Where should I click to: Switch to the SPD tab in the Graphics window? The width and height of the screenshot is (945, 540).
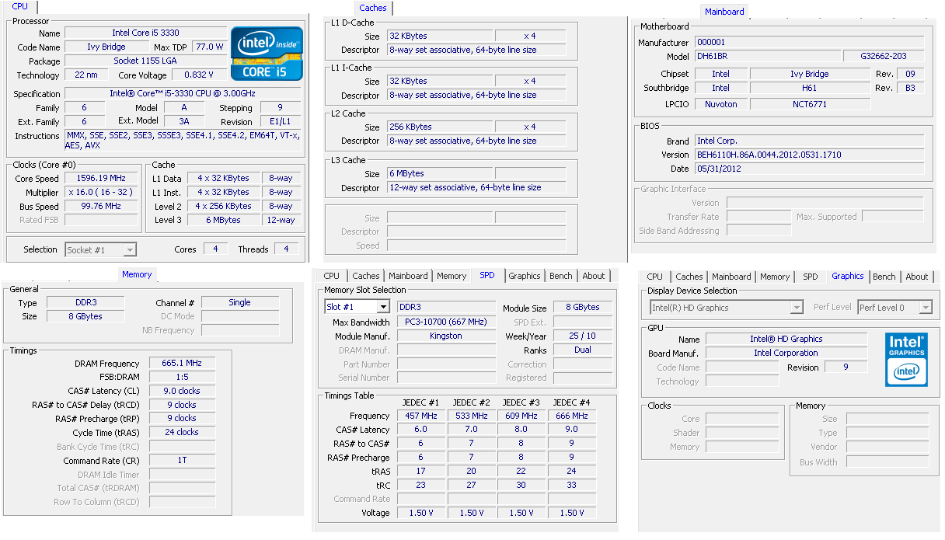point(811,277)
